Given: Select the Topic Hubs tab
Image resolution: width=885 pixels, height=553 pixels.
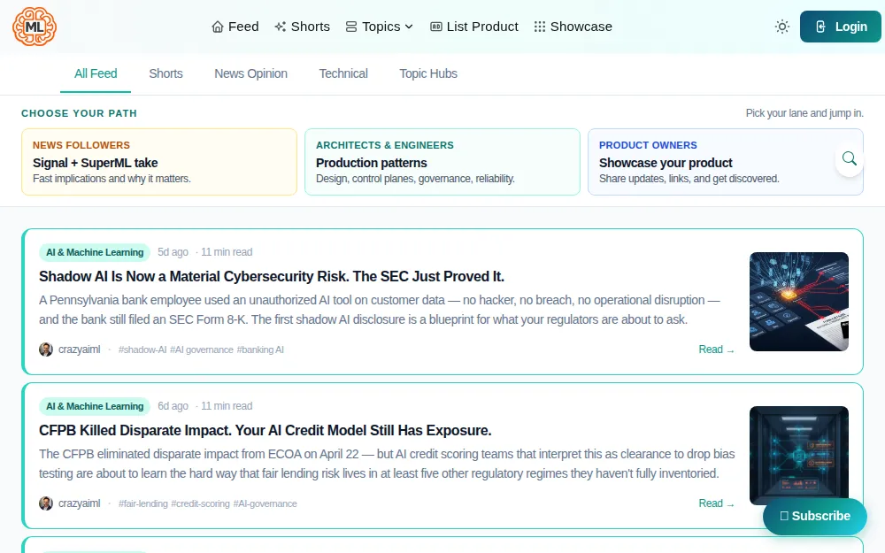Looking at the screenshot, I should tap(428, 73).
